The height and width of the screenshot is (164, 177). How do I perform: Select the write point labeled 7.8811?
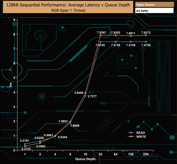coord(131,36)
